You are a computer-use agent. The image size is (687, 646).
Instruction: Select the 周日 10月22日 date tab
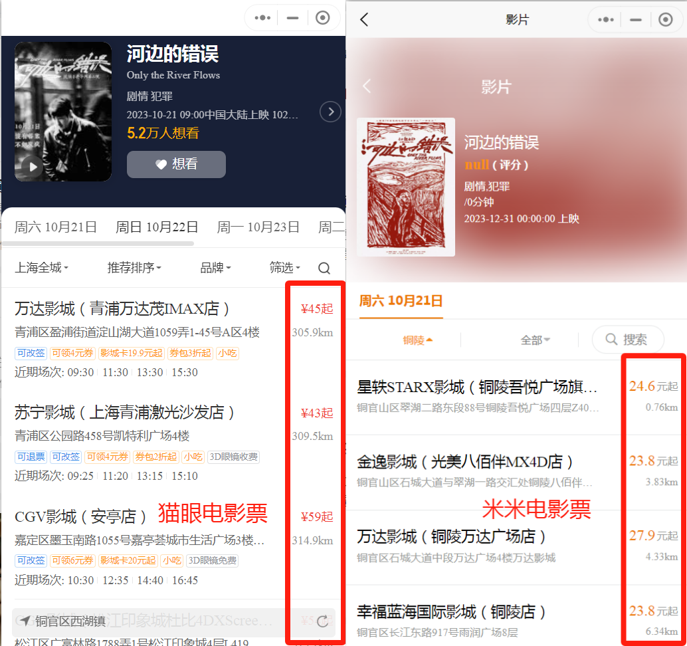point(157,227)
